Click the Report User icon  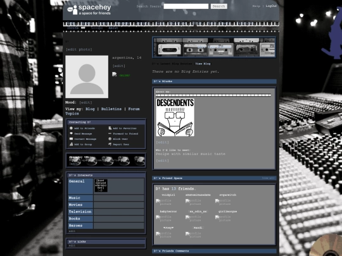click(x=110, y=144)
